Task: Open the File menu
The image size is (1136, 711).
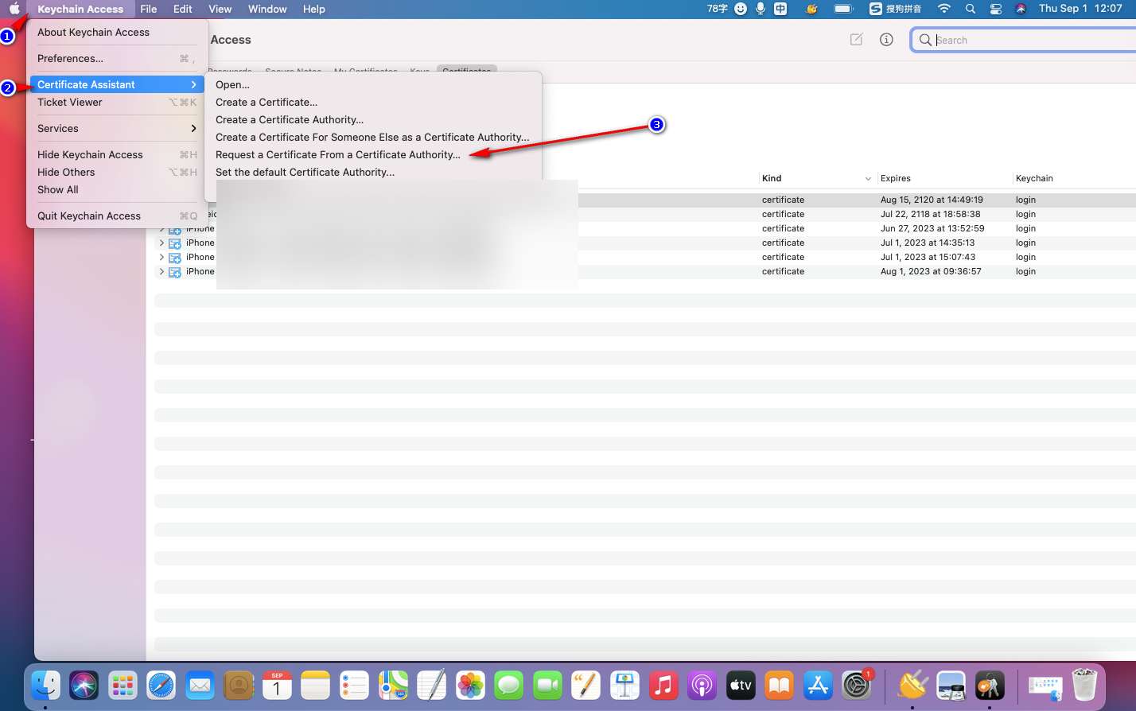Action: tap(149, 9)
